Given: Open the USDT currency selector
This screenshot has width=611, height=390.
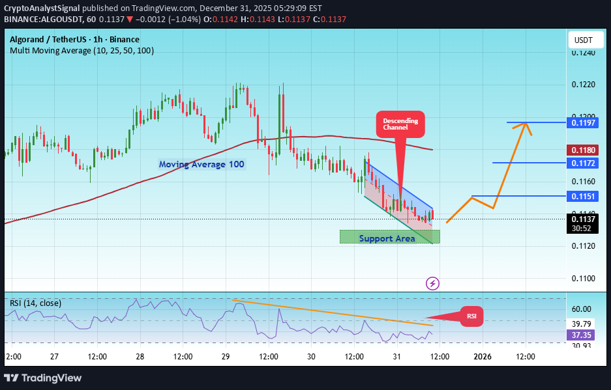Looking at the screenshot, I should 585,40.
